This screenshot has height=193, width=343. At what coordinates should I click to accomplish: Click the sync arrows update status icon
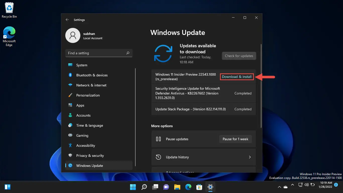click(x=163, y=54)
